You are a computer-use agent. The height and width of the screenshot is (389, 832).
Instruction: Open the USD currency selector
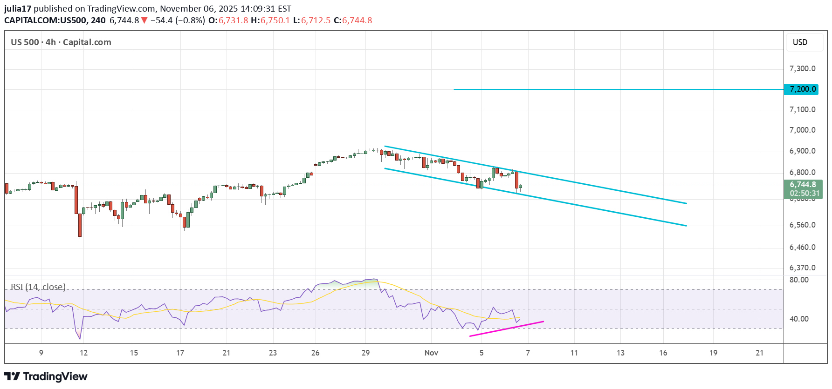coord(800,42)
